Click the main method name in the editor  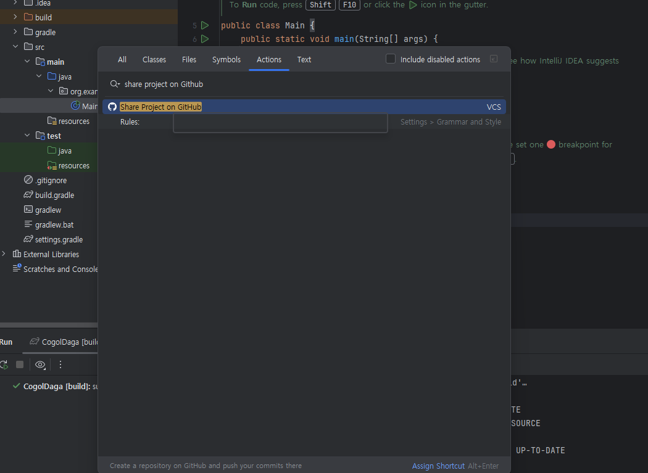coord(344,39)
